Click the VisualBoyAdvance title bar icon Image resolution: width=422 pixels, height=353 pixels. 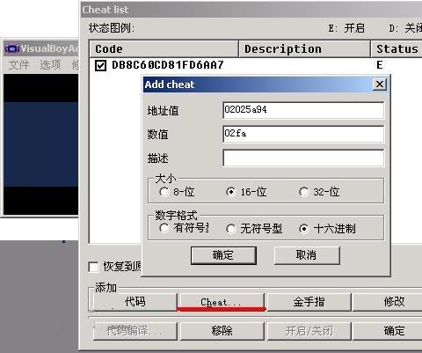(11, 48)
